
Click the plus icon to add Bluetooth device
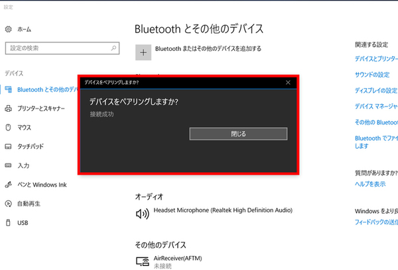tap(143, 52)
